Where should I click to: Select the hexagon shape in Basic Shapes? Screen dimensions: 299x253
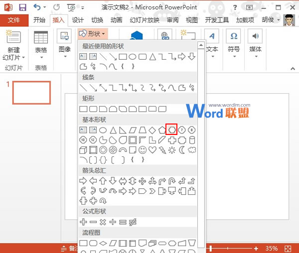171,130
